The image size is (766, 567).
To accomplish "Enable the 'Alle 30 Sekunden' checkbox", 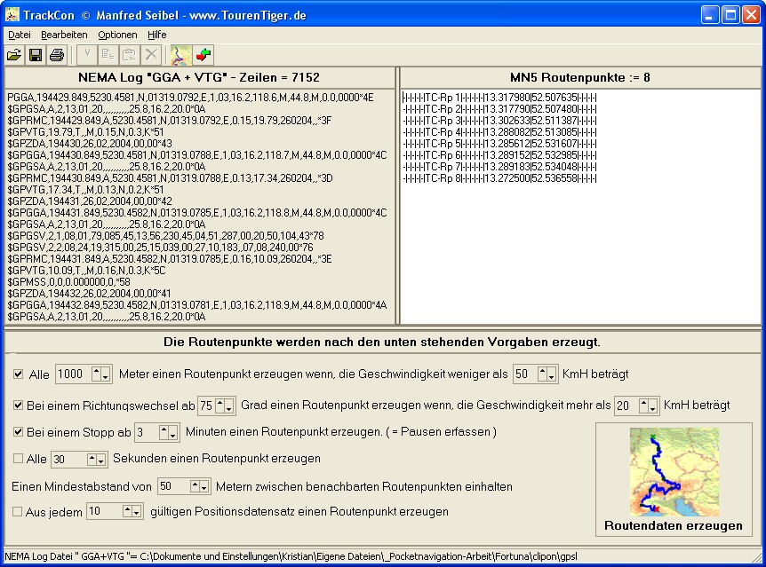I will click(19, 459).
